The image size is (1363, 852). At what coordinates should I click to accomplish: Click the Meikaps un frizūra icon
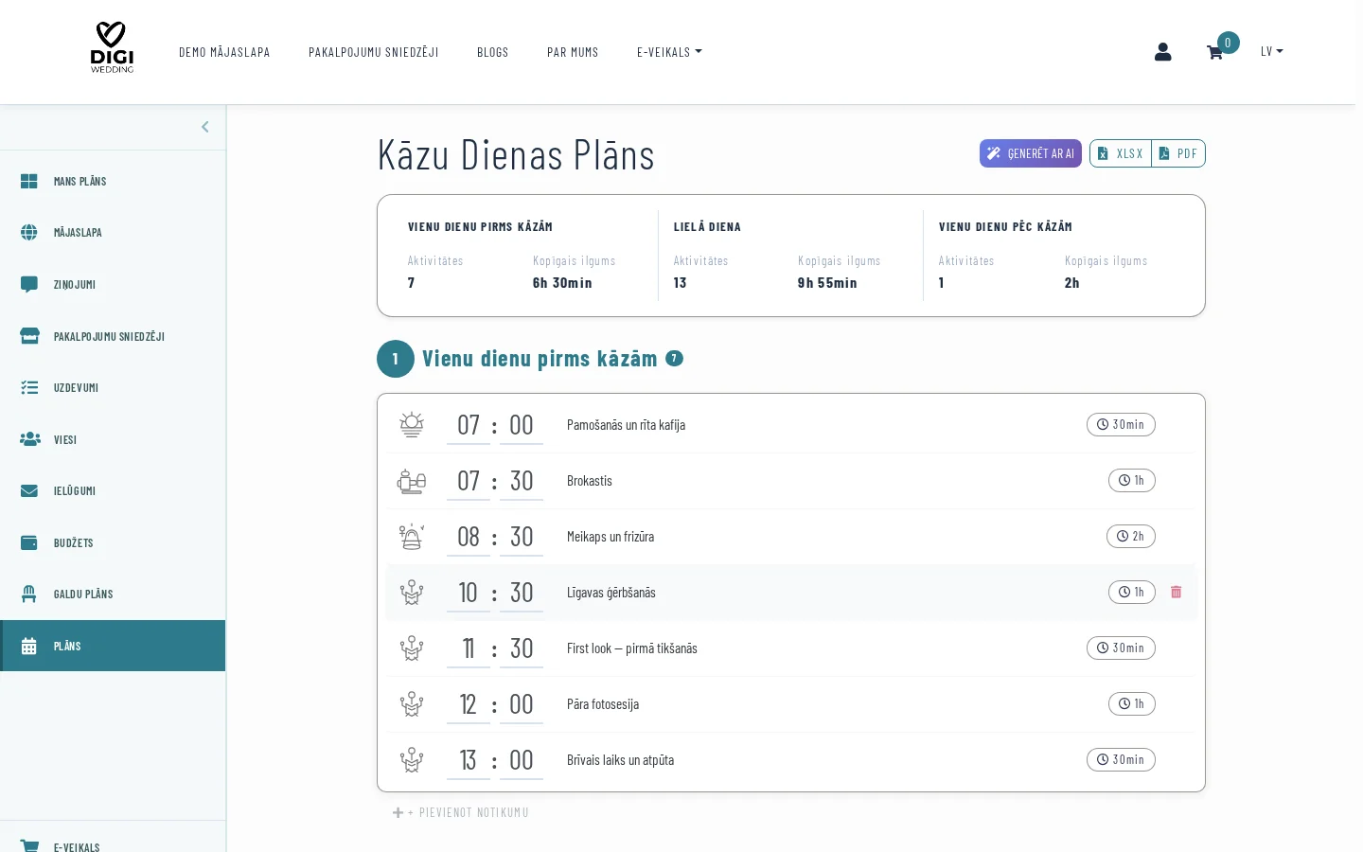[411, 537]
